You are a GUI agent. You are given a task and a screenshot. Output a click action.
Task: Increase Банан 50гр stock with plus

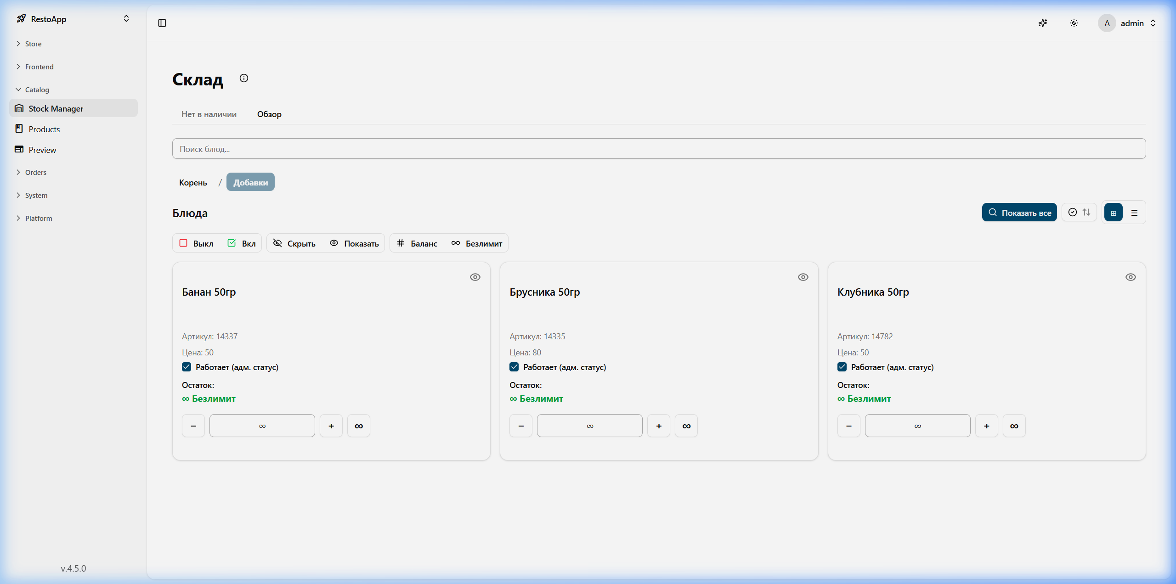coord(331,426)
